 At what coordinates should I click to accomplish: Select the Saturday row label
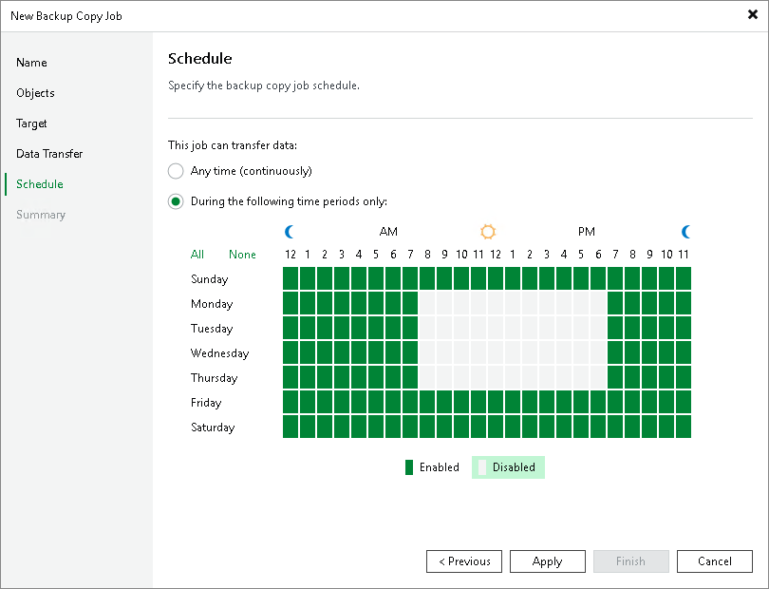click(x=213, y=427)
